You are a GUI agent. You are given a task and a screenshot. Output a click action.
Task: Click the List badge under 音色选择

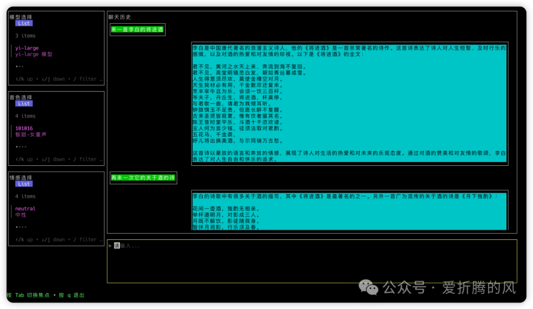(24, 104)
